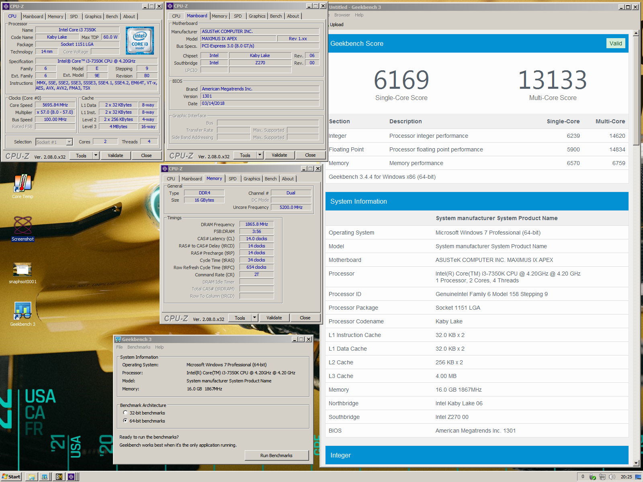Open About tab in Memory window
Image resolution: width=643 pixels, height=482 pixels.
[x=288, y=179]
